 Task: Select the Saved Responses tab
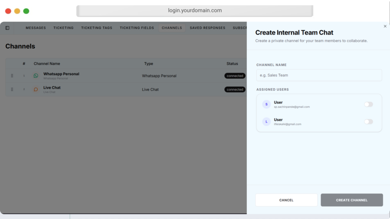pyautogui.click(x=208, y=28)
